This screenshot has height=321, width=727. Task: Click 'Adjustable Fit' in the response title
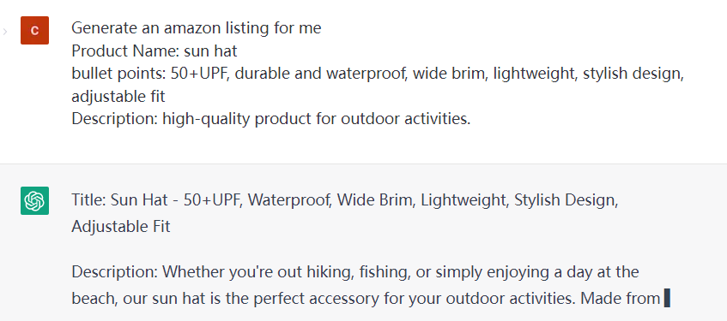coord(120,226)
